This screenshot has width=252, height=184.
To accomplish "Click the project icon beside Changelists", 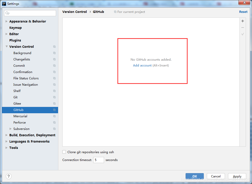I will 54,59.
